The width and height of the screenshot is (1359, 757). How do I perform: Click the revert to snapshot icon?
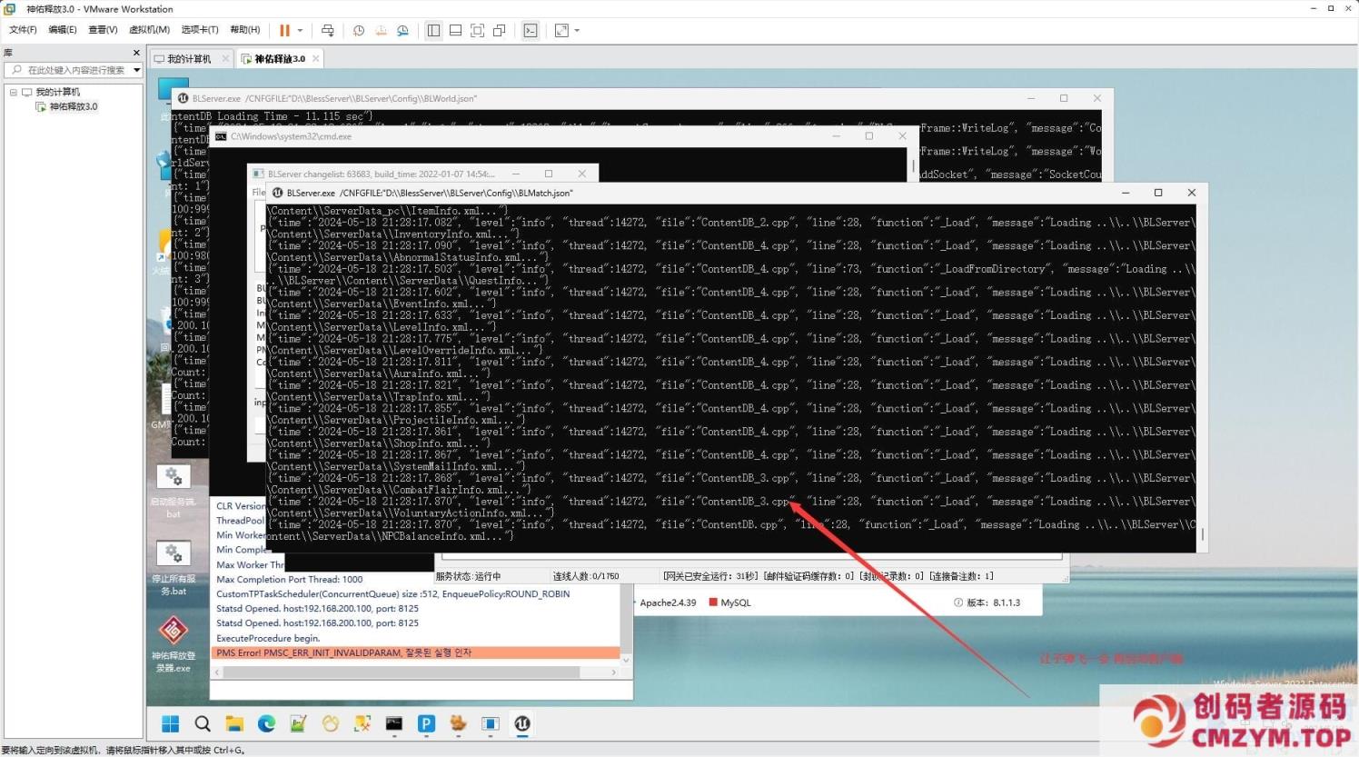(381, 30)
